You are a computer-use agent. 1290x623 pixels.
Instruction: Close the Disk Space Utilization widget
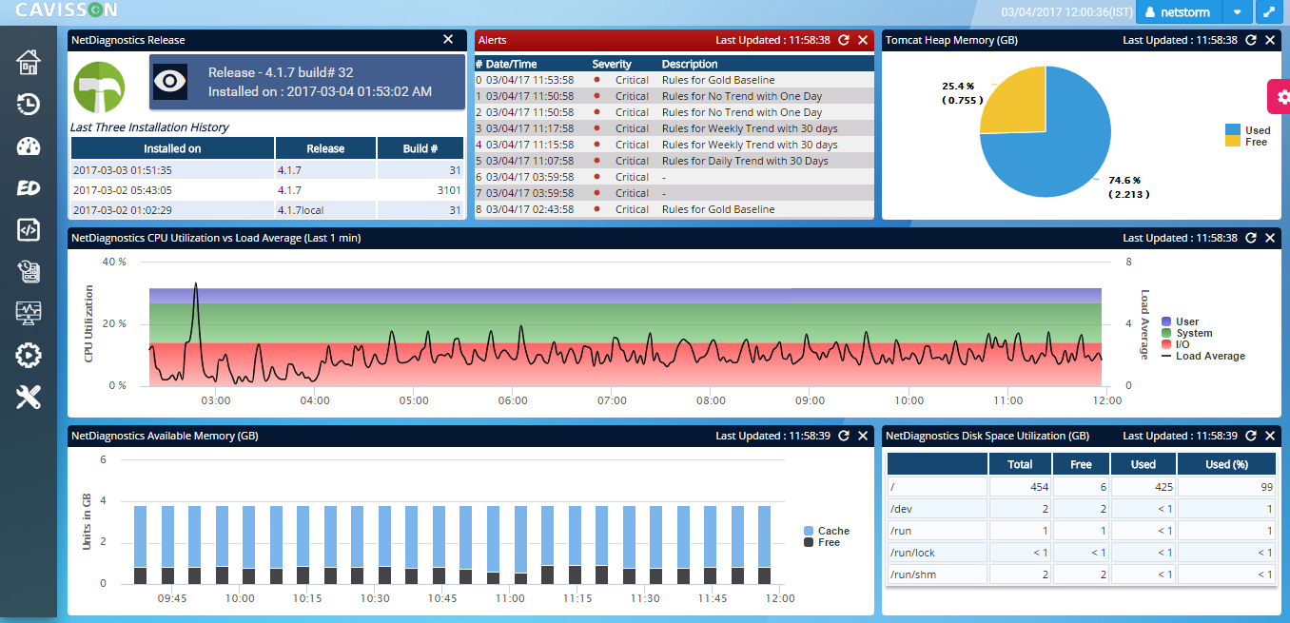(1269, 436)
